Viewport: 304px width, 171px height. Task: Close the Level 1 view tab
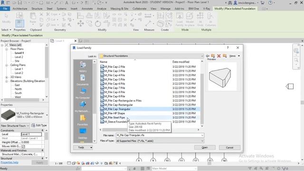(x=76, y=41)
